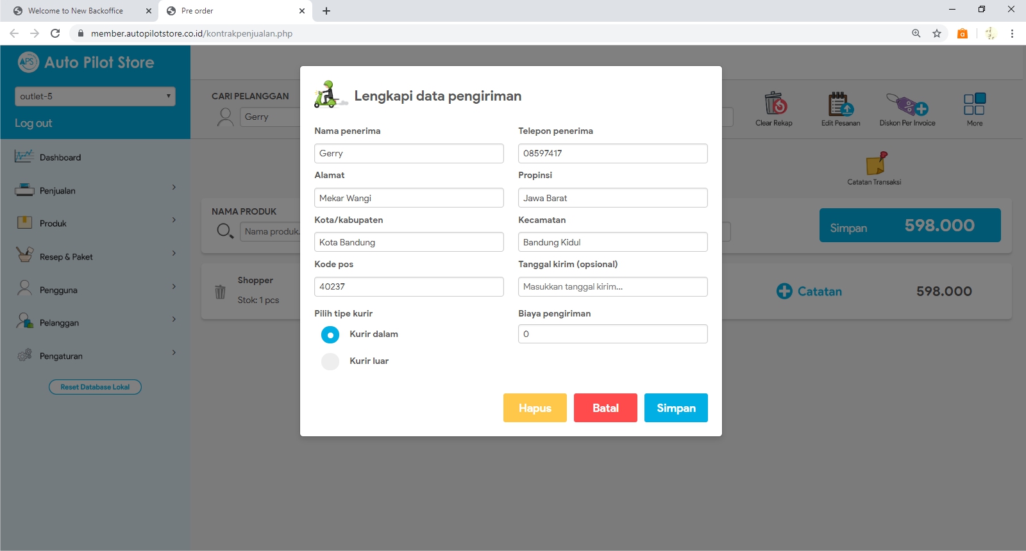The width and height of the screenshot is (1026, 551).
Task: Open the Edit Pesanan icon
Action: pos(840,104)
